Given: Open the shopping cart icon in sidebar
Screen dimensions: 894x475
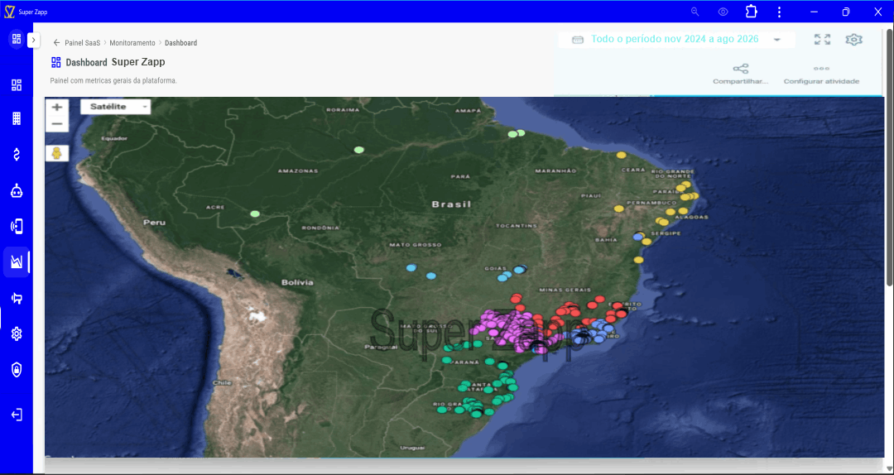Looking at the screenshot, I should [x=17, y=298].
